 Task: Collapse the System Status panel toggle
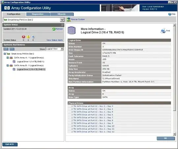click(62, 25)
